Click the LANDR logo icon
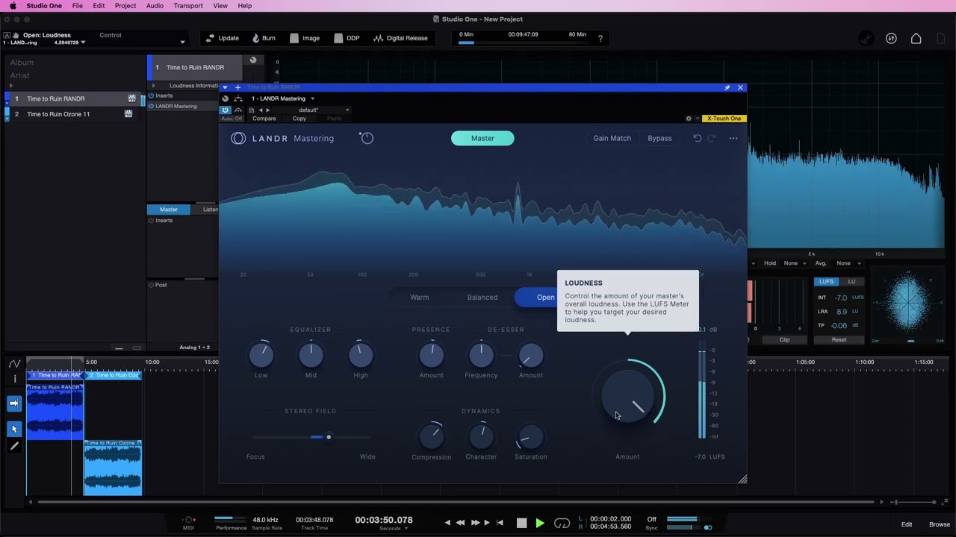This screenshot has height=537, width=956. pos(238,138)
